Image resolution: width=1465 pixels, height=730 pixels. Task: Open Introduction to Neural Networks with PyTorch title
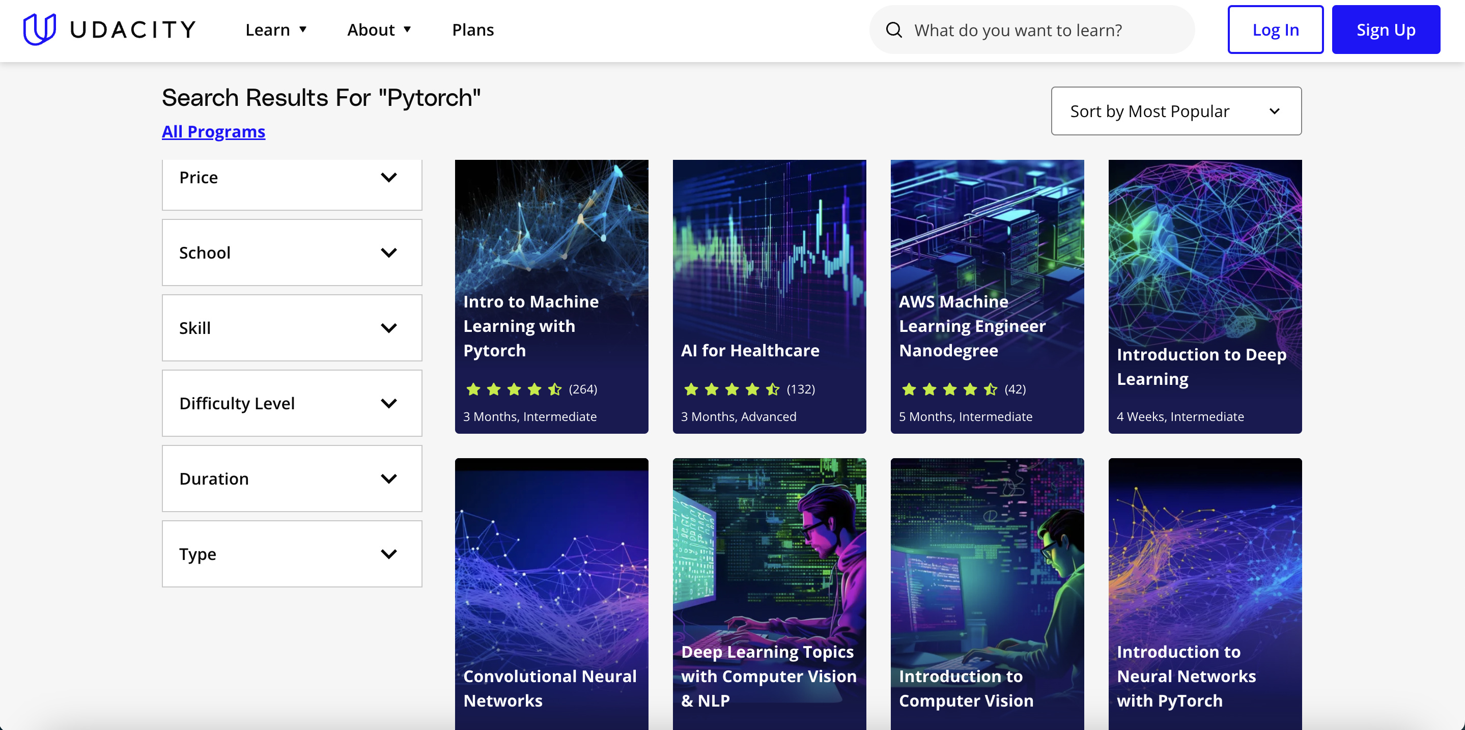1187,676
